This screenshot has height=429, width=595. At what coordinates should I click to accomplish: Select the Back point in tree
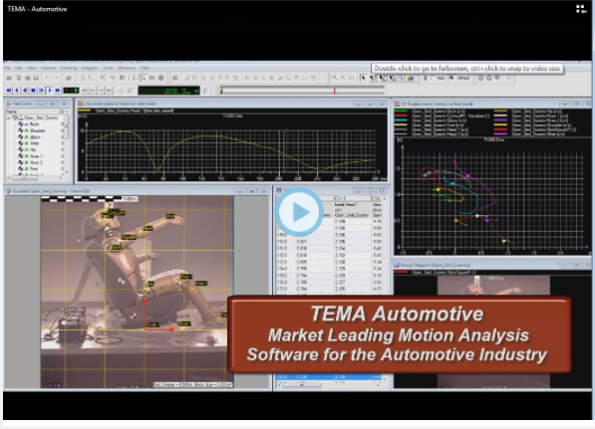[x=35, y=124]
